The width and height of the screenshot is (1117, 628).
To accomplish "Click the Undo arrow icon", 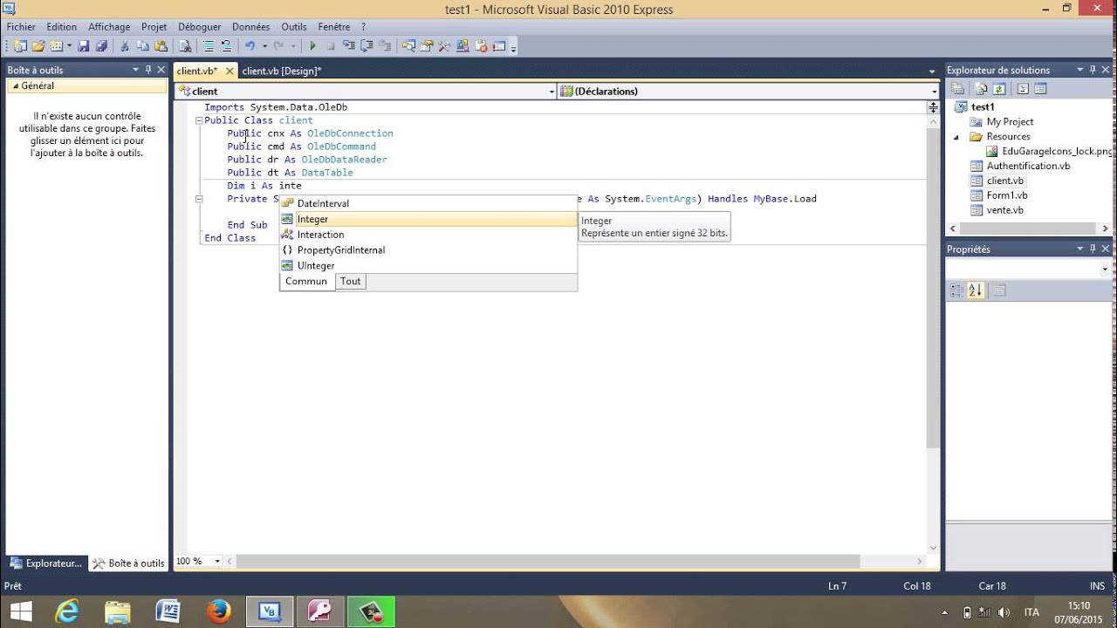I will pos(250,46).
